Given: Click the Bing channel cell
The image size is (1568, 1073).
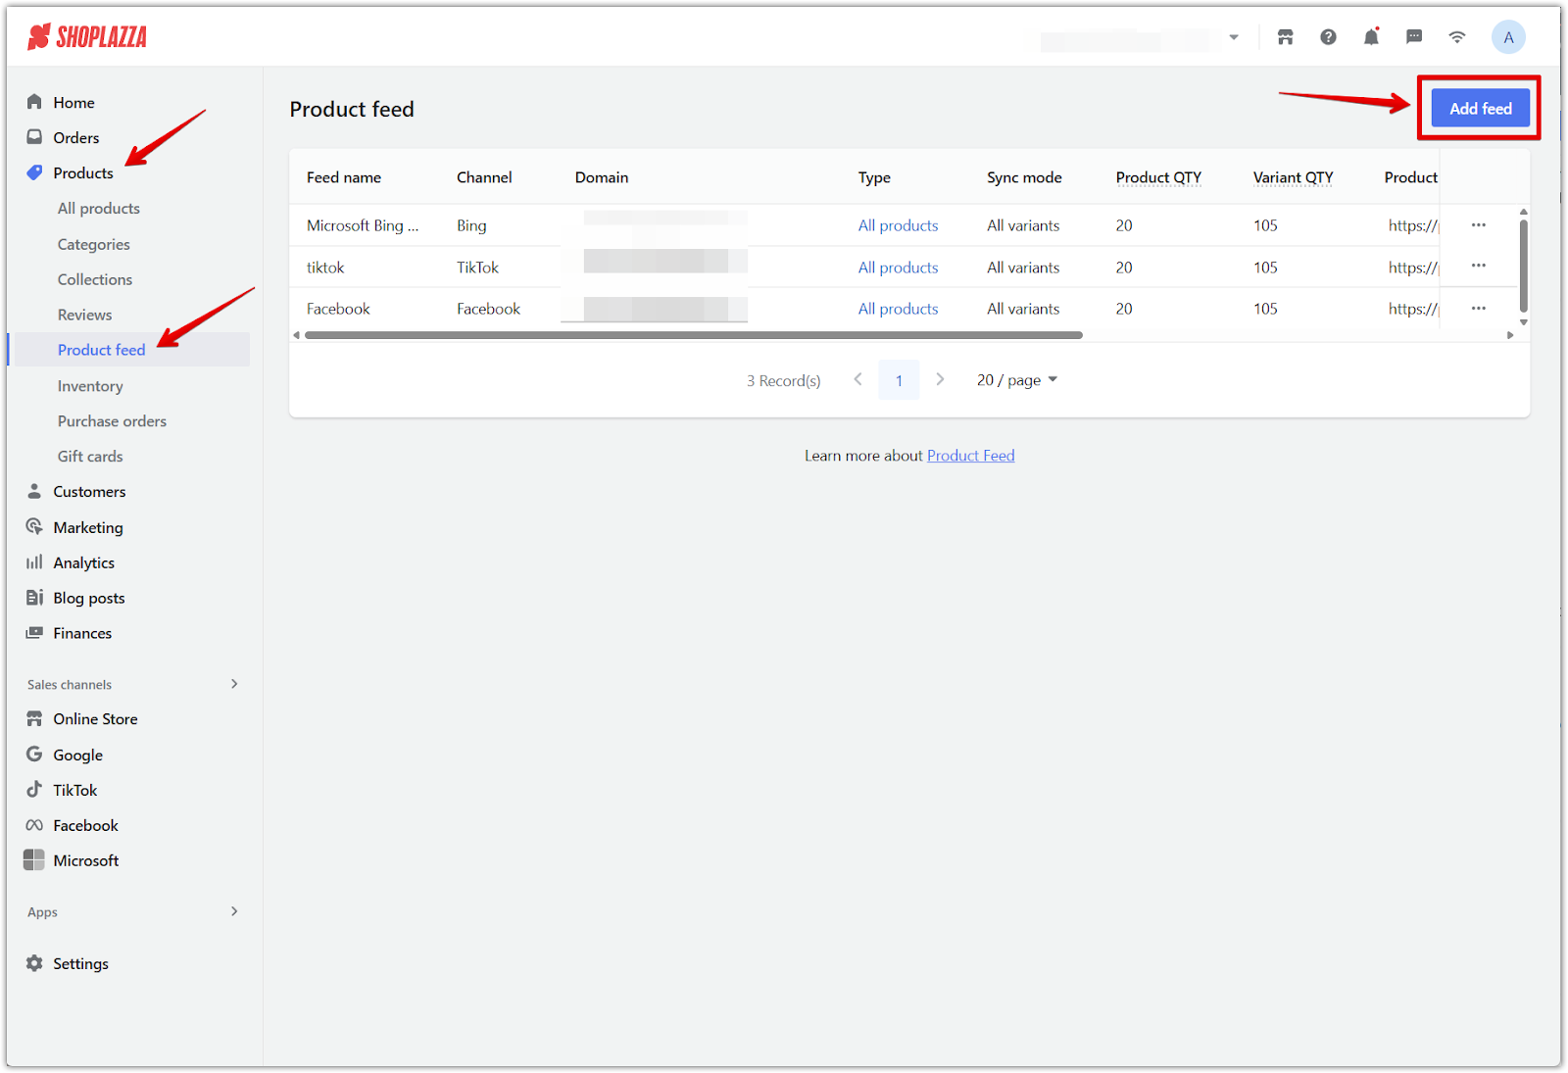Looking at the screenshot, I should click(x=471, y=225).
